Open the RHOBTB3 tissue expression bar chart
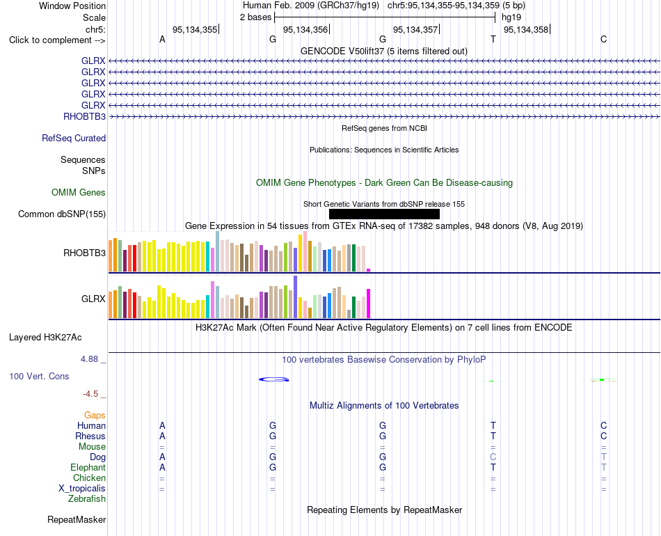 (x=239, y=251)
